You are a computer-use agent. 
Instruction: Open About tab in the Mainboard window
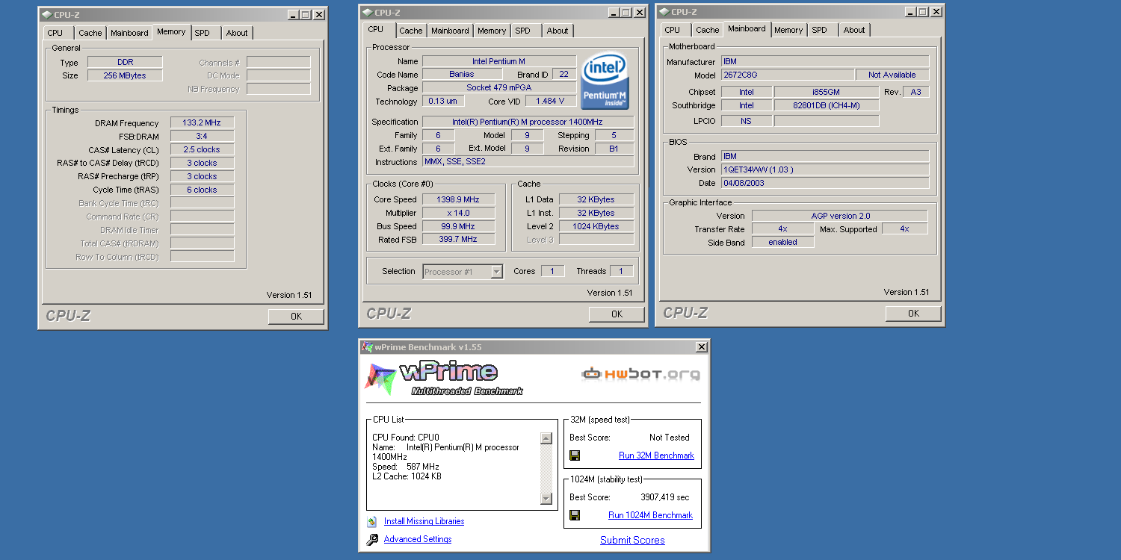tap(854, 30)
